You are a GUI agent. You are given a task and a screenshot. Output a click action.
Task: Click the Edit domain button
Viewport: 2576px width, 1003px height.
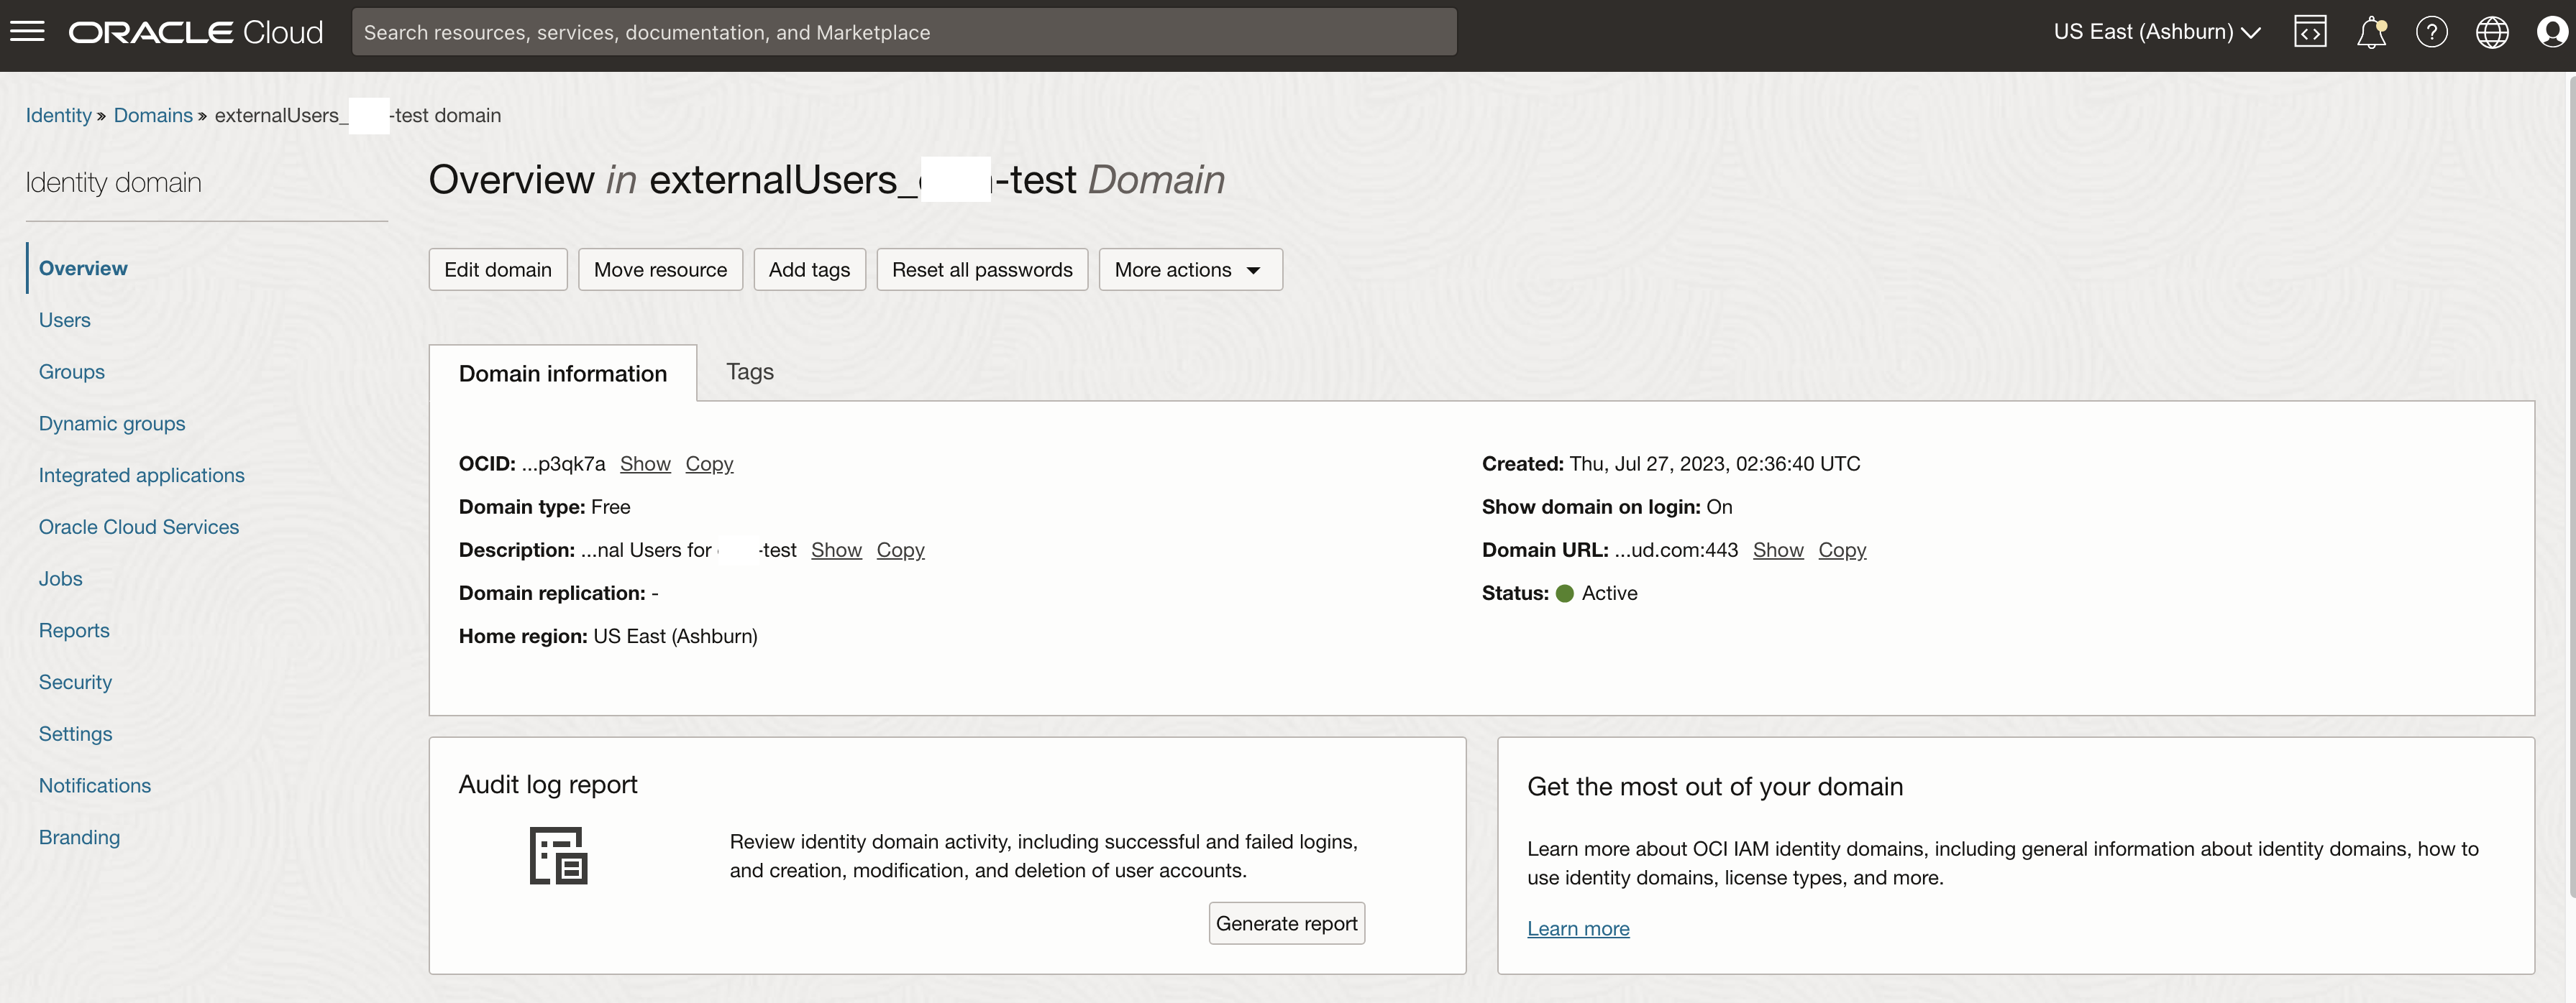point(497,269)
